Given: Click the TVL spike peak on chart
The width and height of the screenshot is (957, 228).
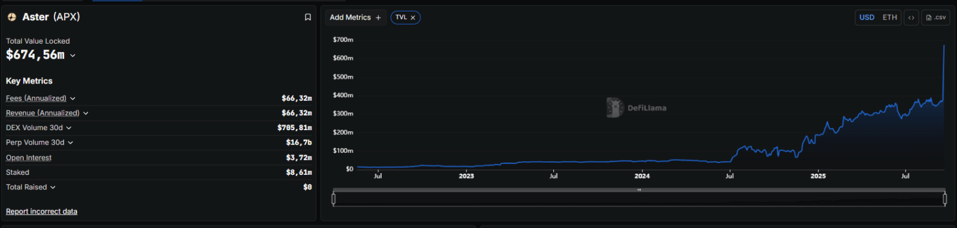Looking at the screenshot, I should [944, 46].
